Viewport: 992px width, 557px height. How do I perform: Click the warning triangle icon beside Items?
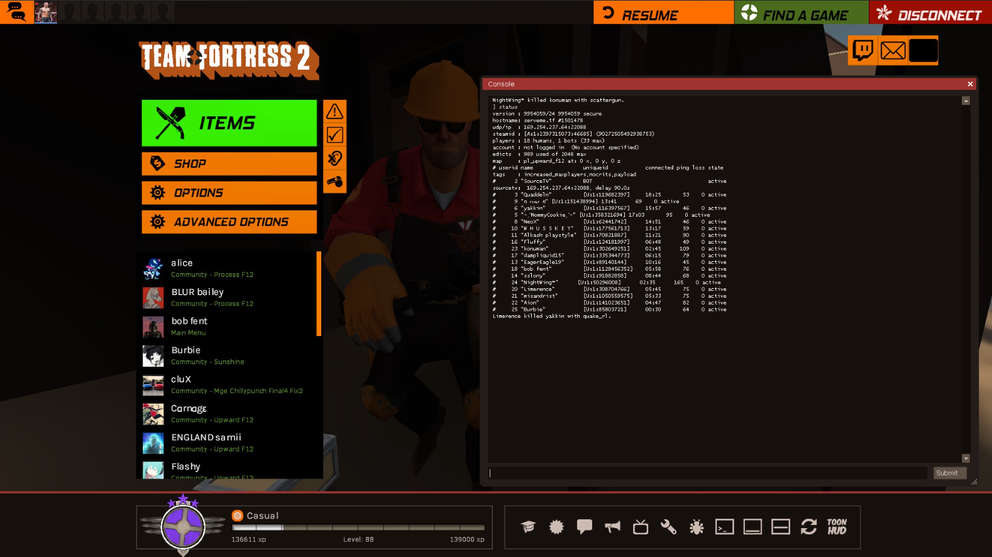334,112
